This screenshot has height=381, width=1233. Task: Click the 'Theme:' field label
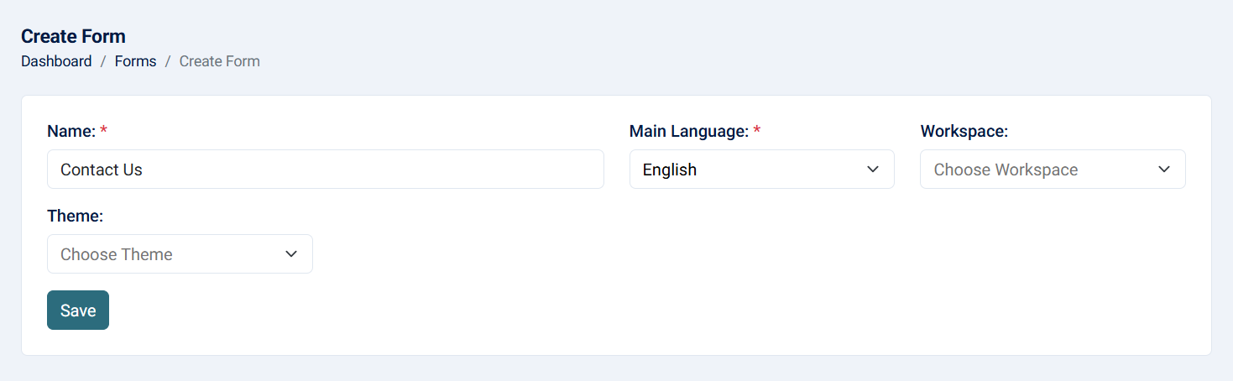[x=75, y=216]
